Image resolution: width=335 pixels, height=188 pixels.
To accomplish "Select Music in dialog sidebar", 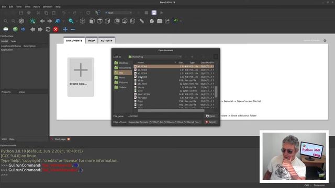I will tap(122, 78).
